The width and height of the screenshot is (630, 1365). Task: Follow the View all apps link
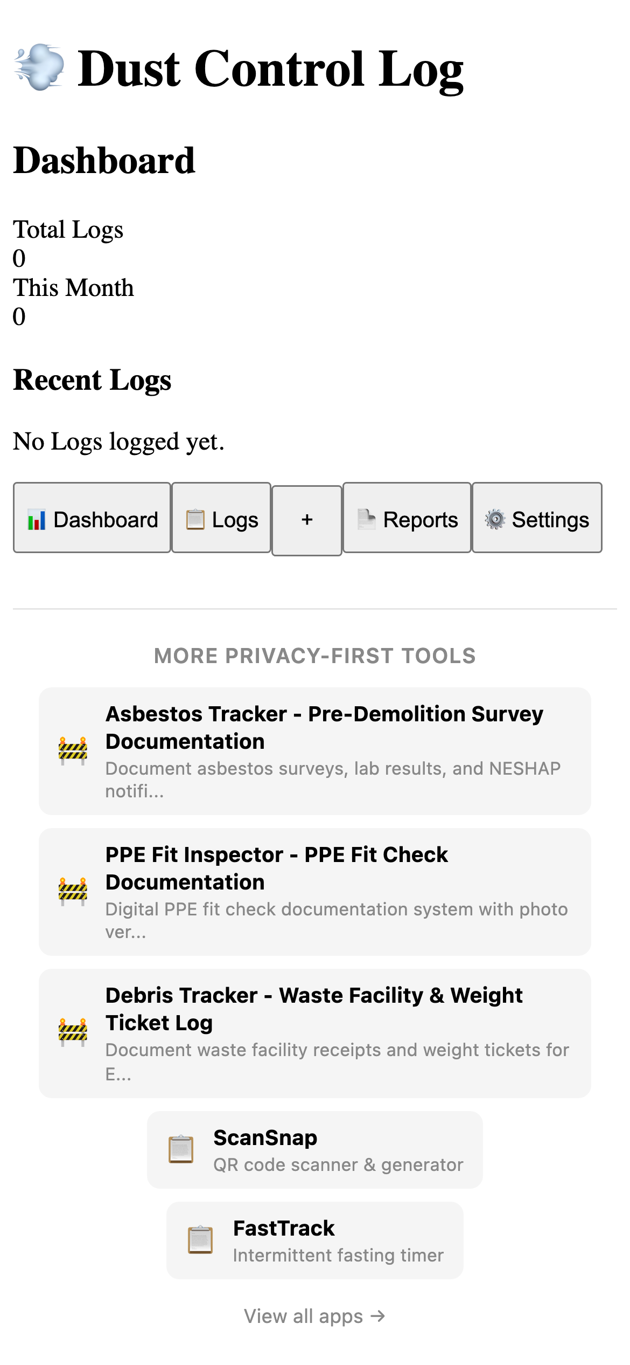coord(315,1316)
